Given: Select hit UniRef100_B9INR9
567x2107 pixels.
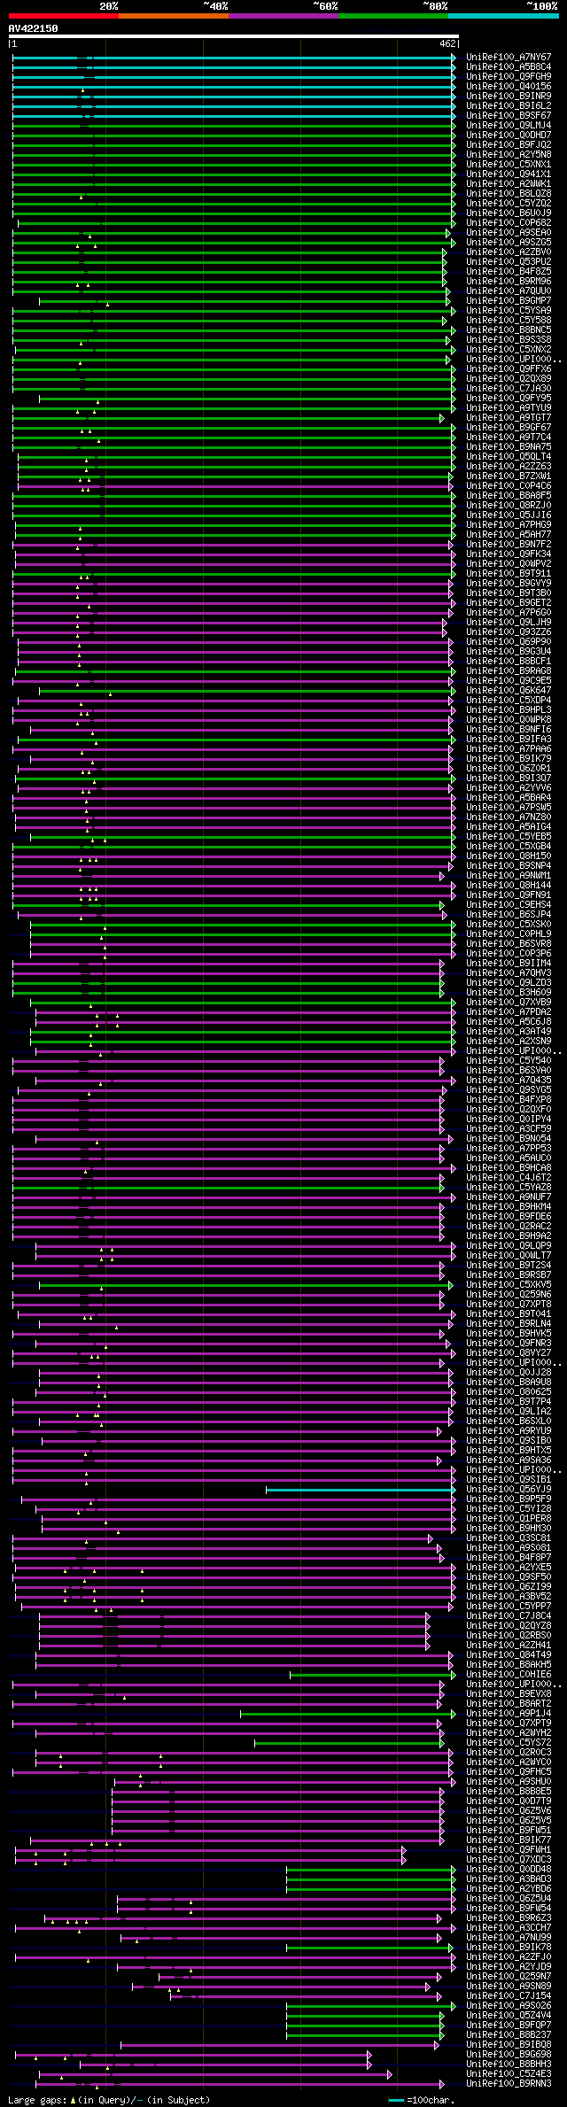Looking at the screenshot, I should [509, 97].
